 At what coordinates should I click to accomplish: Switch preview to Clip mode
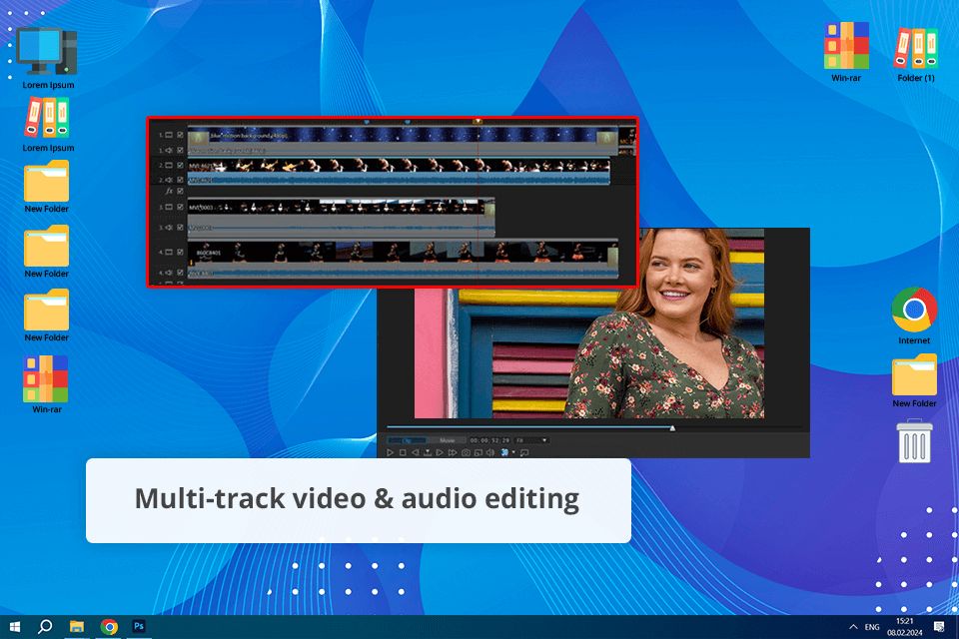[407, 440]
